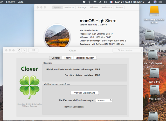166x121 pixels.
Task: Open the Fenêtre menu
Action: pos(10,2)
